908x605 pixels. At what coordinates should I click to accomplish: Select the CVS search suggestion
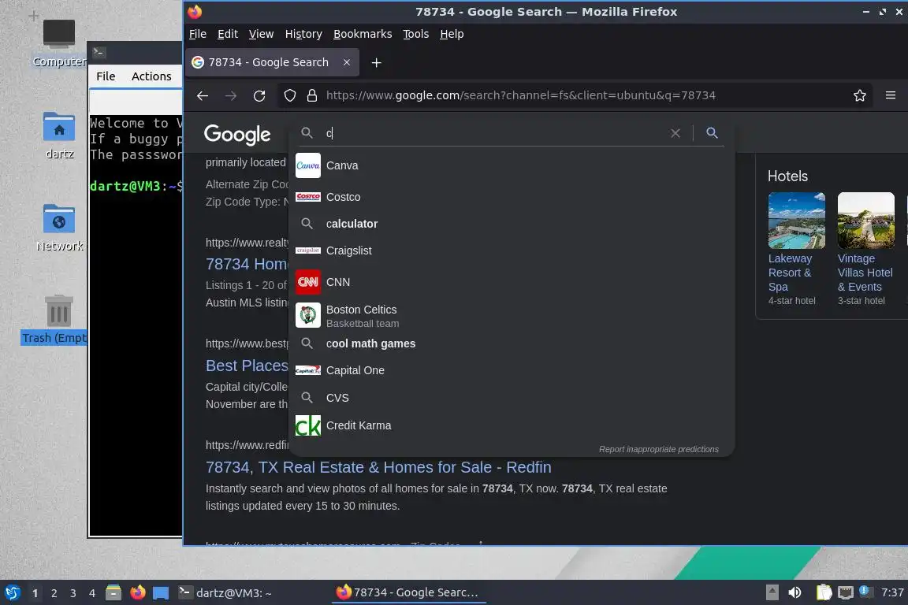click(512, 398)
